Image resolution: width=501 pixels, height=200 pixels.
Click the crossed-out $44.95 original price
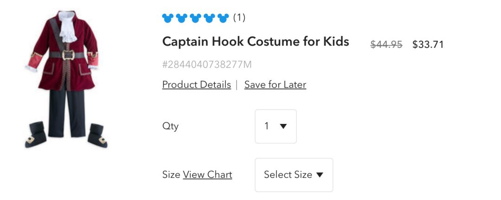[386, 45]
